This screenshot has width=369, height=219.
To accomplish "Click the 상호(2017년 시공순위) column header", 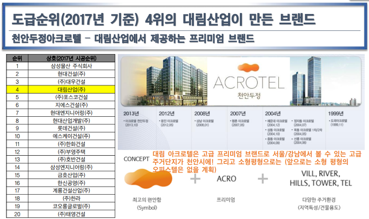I will pyautogui.click(x=71, y=58).
